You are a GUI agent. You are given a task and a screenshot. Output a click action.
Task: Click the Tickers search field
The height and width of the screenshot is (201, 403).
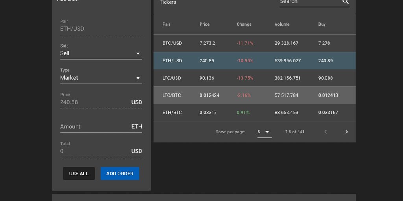pos(311,2)
